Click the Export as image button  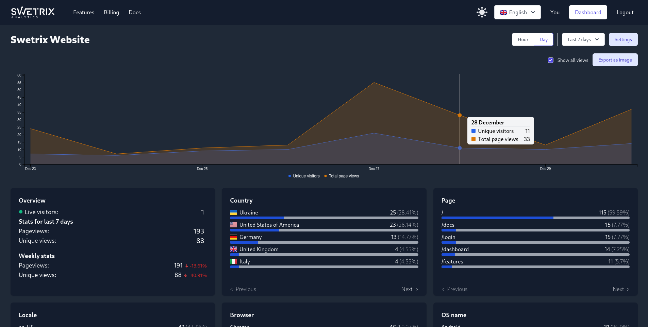[x=615, y=60]
